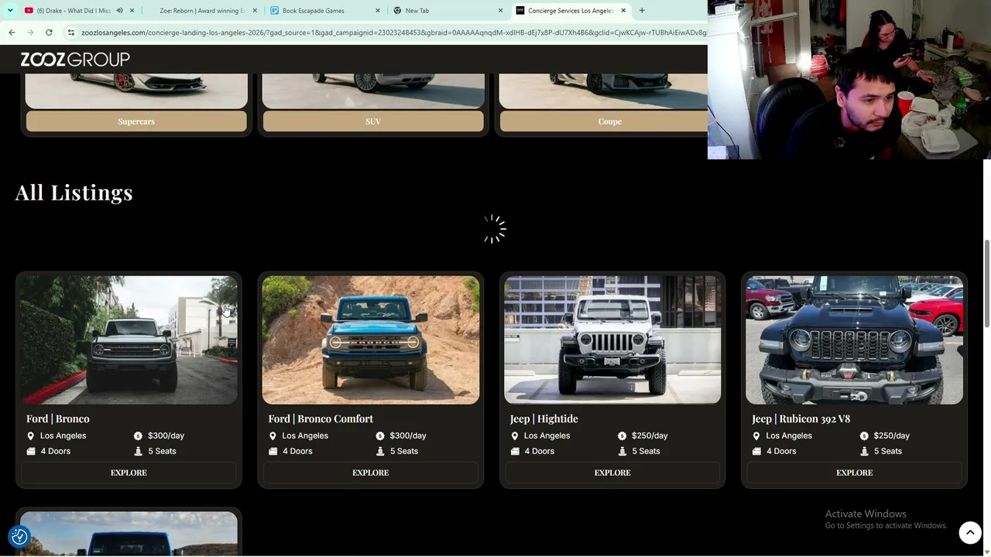The height and width of the screenshot is (557, 991).
Task: Open the cookie preferences icon
Action: click(x=19, y=537)
